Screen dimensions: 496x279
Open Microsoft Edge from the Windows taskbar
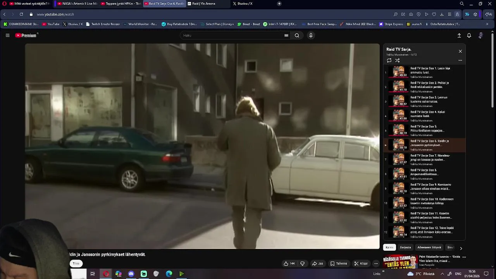point(169,274)
